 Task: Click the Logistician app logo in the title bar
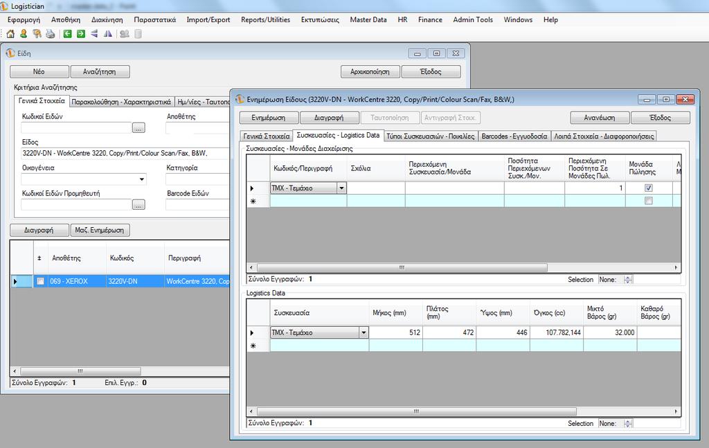point(5,6)
